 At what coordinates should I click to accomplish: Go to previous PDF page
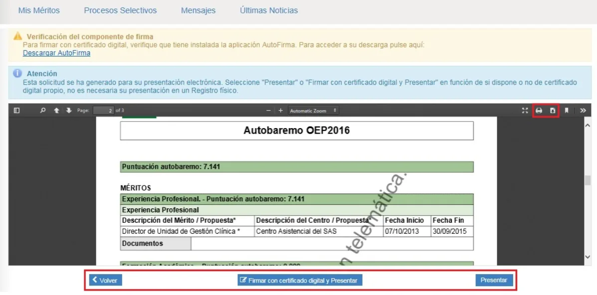[x=56, y=111]
